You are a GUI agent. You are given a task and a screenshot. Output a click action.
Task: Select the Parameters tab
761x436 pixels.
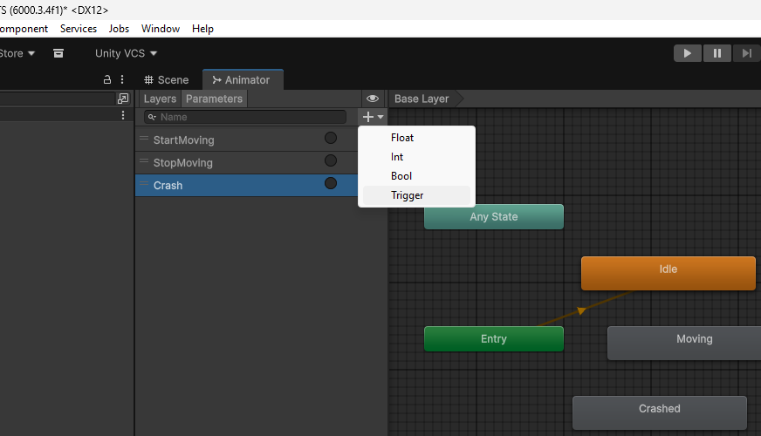coord(214,99)
